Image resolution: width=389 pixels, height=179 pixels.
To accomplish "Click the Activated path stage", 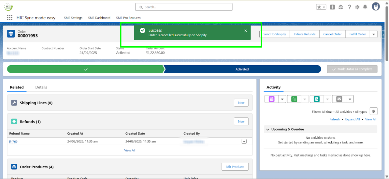I will point(242,69).
